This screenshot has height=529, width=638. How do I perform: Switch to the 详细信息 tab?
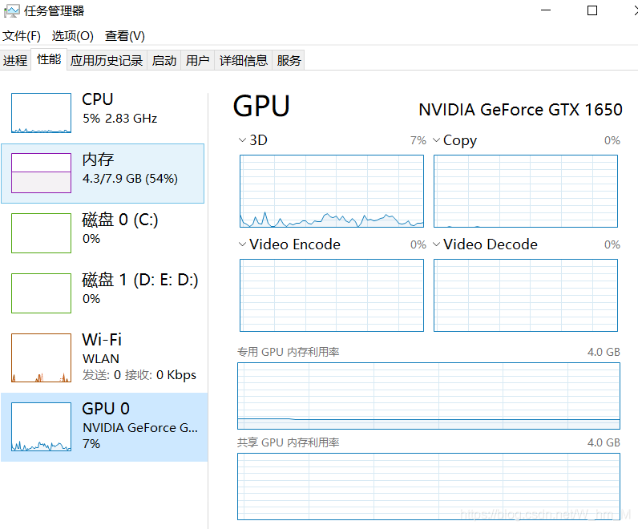244,61
